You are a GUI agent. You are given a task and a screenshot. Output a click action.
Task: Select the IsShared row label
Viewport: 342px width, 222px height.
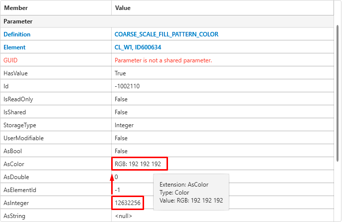click(14, 112)
